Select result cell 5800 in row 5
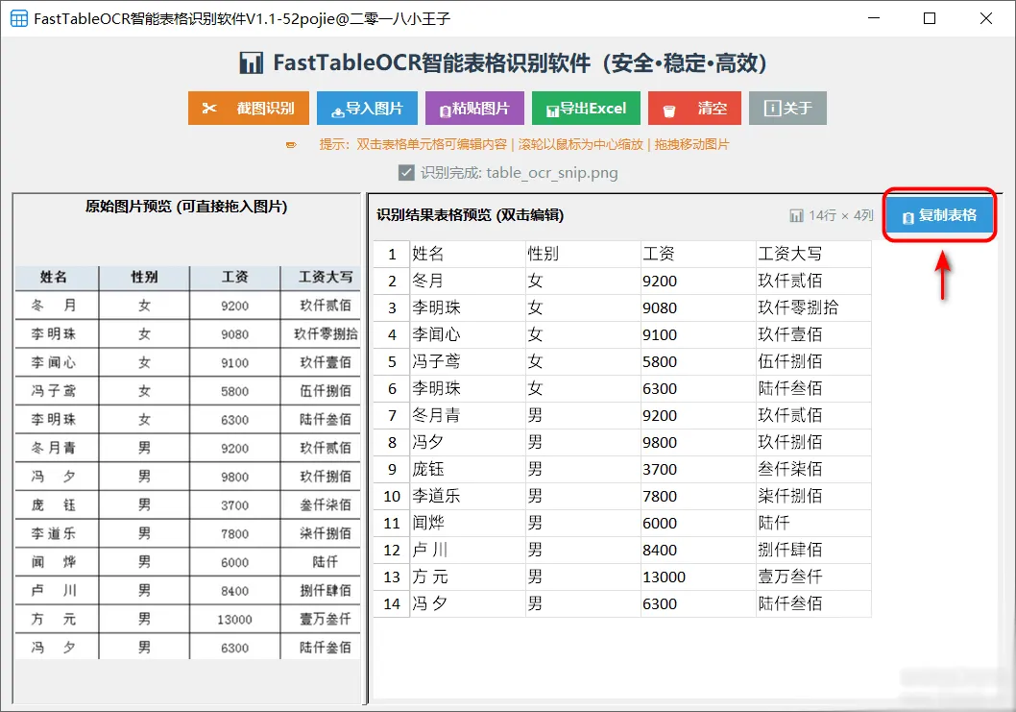Viewport: 1016px width, 712px height. pos(698,361)
